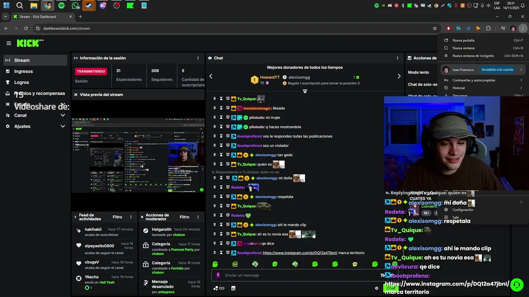Click the TRANSMITIENDO status badge
The width and height of the screenshot is (529, 297).
91,71
